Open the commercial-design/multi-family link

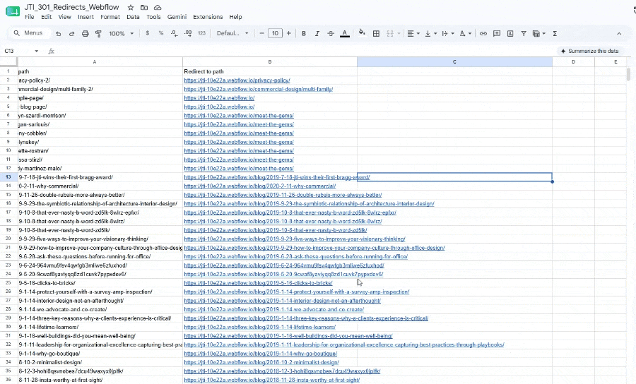tap(259, 89)
